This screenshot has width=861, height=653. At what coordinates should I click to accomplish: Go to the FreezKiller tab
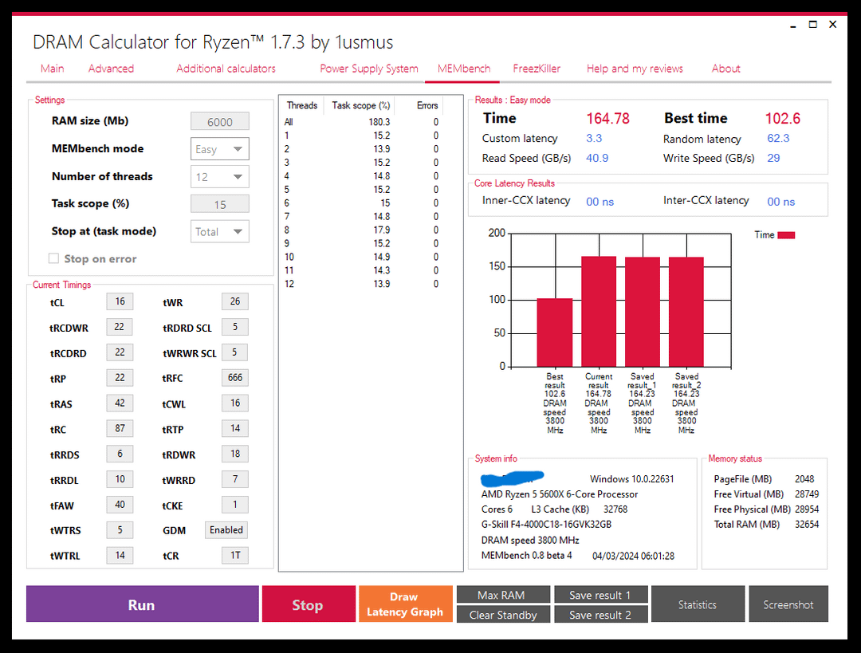coord(537,69)
